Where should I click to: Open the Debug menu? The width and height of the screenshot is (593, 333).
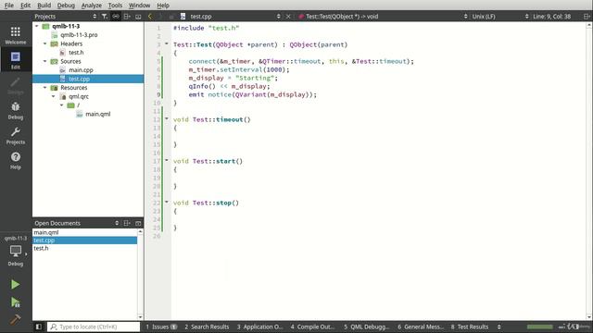[x=66, y=6]
